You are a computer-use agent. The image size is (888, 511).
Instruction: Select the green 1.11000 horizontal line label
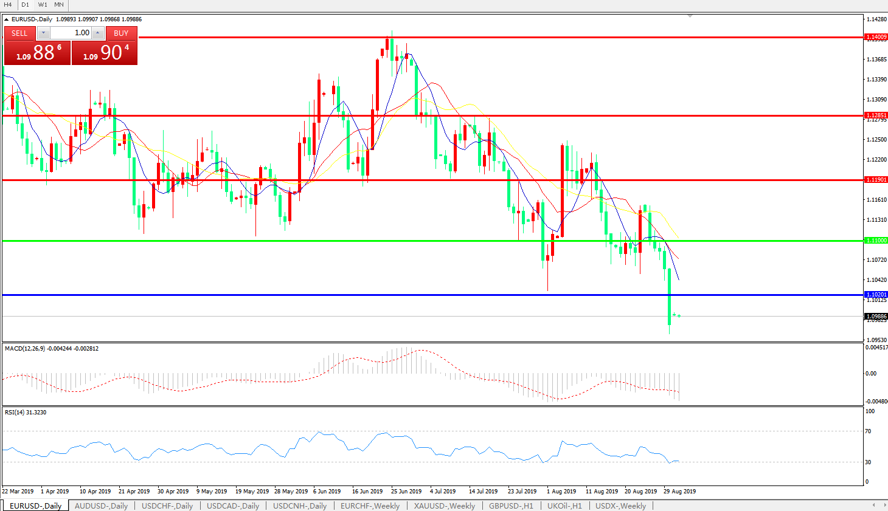click(876, 241)
